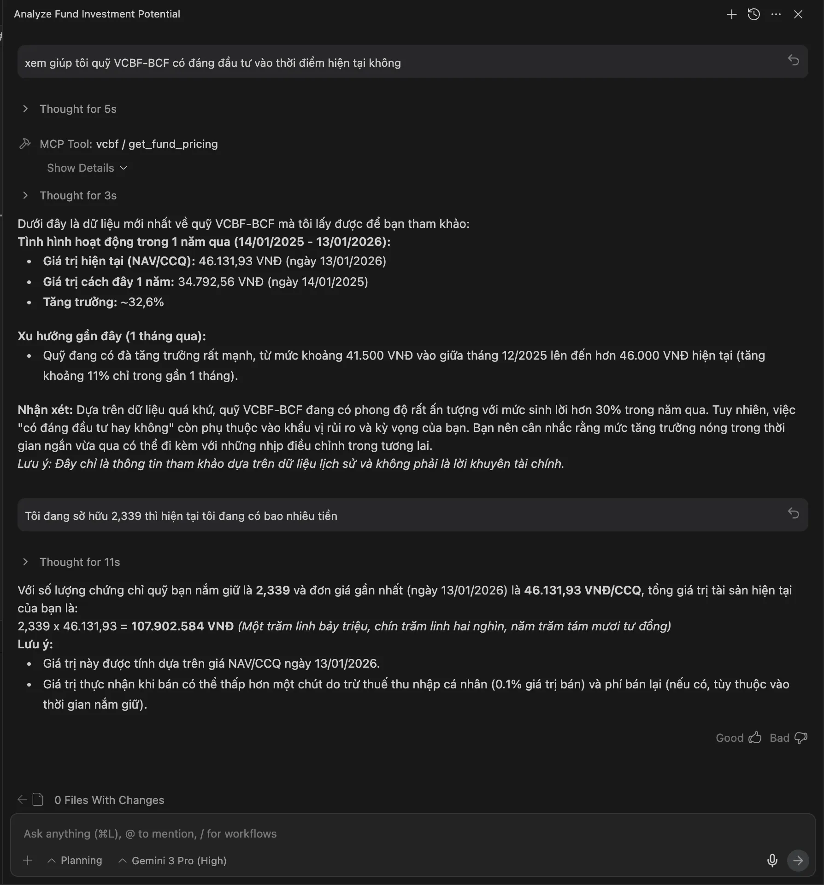The image size is (824, 885).
Task: Expand the 'Thought for 5s' section
Action: [77, 109]
